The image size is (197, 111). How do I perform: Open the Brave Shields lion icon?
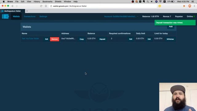pos(190,6)
